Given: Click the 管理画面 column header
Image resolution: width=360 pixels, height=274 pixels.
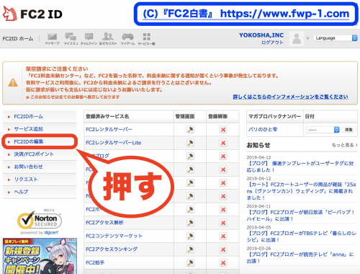Looking at the screenshot, I should tap(185, 117).
